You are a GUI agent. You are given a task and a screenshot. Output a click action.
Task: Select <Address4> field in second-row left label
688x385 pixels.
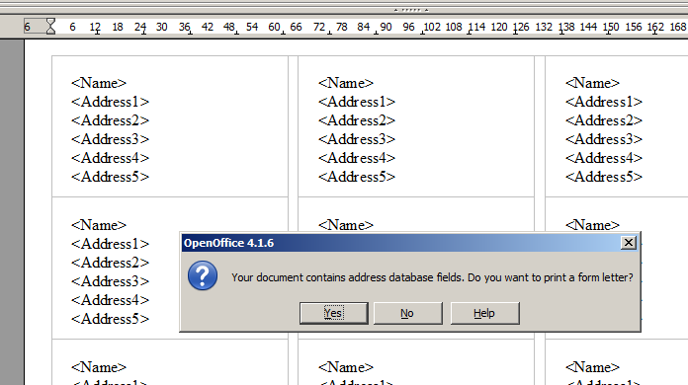[110, 300]
